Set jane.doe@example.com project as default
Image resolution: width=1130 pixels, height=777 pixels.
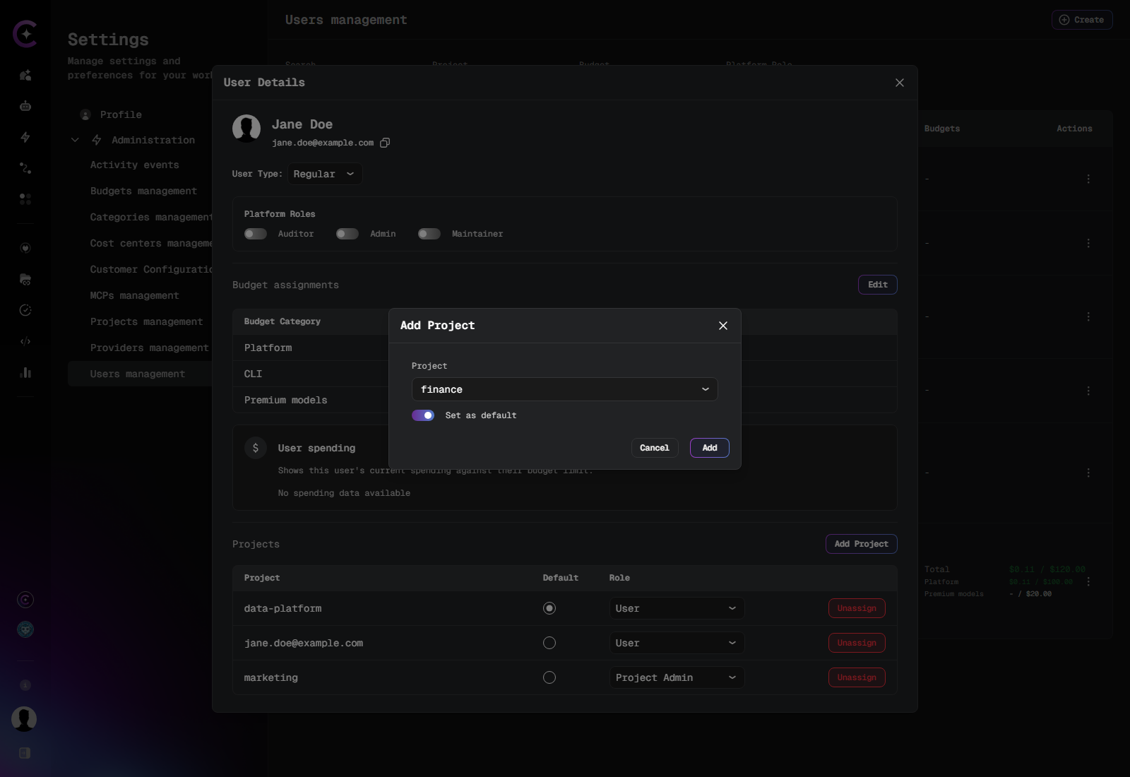click(549, 643)
